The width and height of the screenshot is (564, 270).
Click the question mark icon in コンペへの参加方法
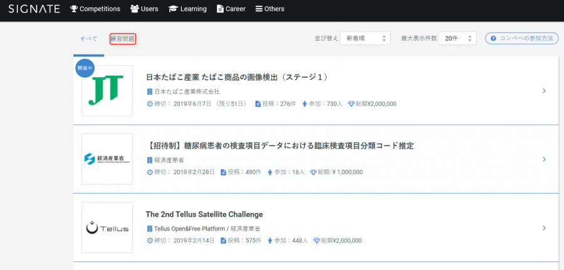tap(493, 38)
